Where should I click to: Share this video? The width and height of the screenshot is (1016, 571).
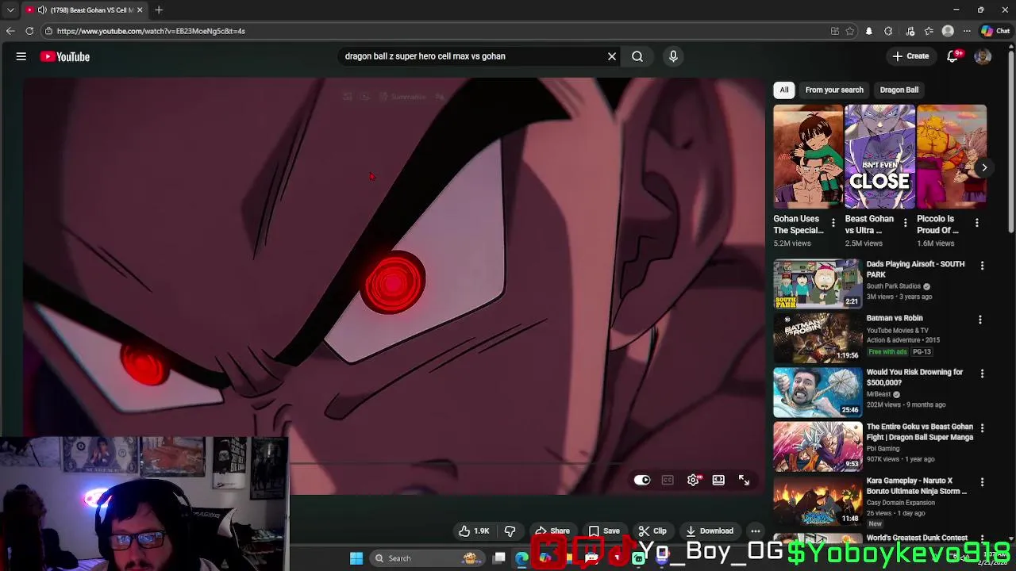[x=552, y=531]
